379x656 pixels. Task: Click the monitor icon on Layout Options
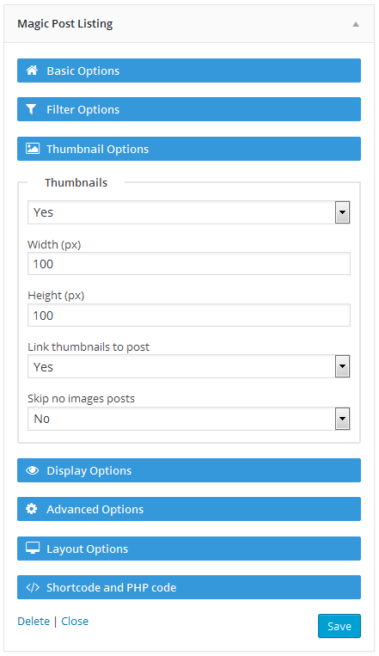click(x=32, y=548)
